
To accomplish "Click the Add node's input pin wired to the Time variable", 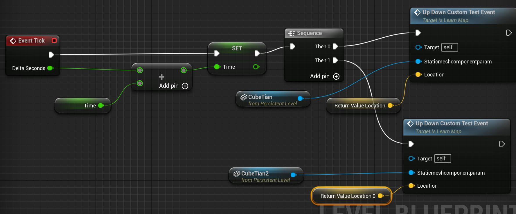I will click(x=140, y=83).
